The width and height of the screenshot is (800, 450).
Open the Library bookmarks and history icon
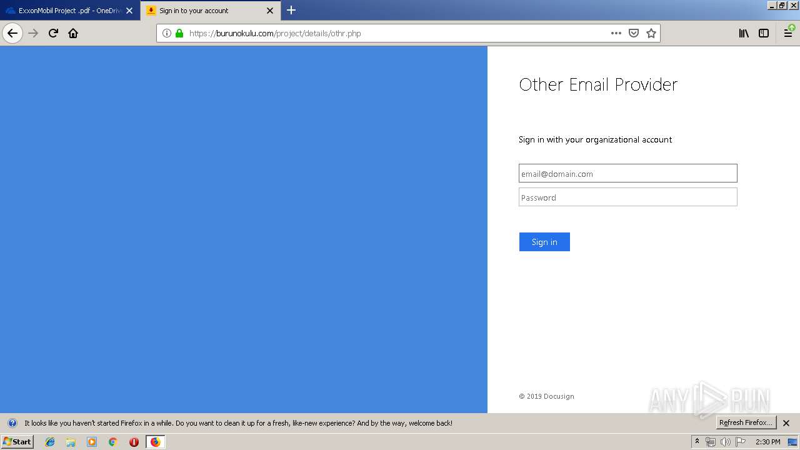[x=744, y=33]
